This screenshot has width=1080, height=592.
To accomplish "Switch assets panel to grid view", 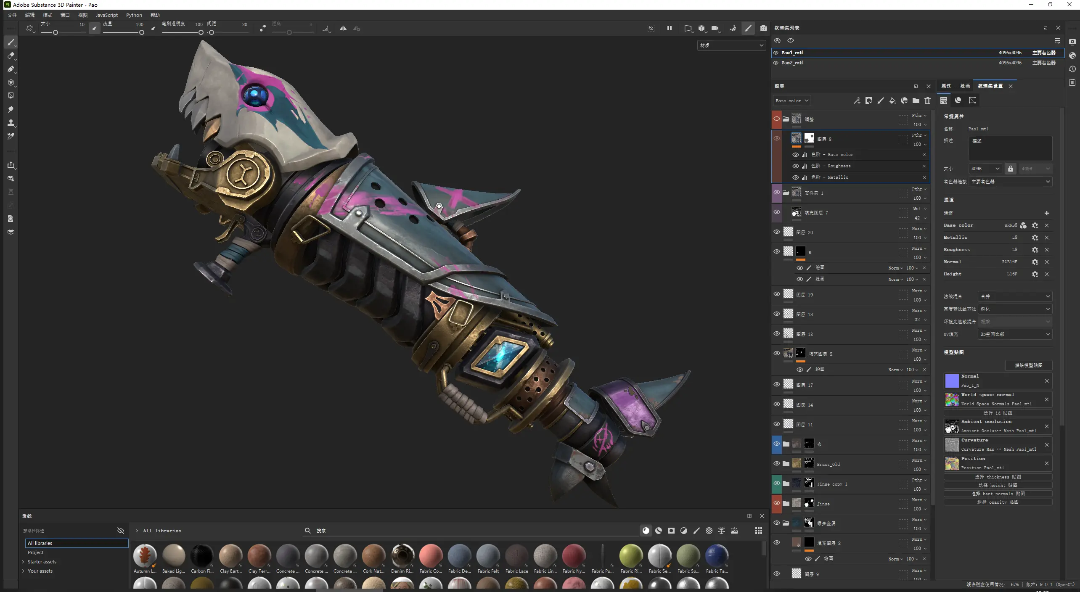I will (x=759, y=531).
